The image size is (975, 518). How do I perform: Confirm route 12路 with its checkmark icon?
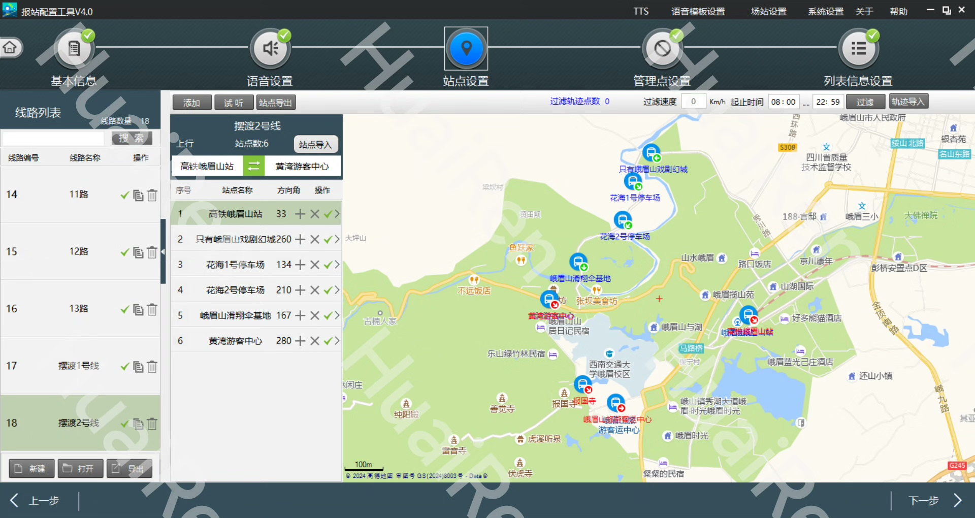[125, 252]
